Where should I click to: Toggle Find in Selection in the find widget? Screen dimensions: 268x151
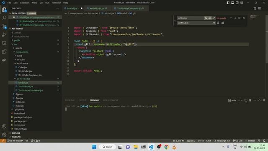(240, 18)
